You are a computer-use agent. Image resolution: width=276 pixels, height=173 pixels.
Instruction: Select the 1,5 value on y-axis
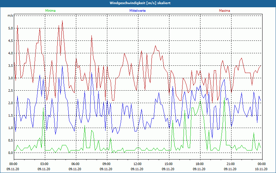10,115
